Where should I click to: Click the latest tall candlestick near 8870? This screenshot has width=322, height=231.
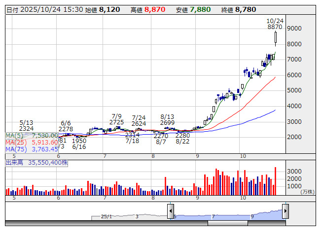275,37
